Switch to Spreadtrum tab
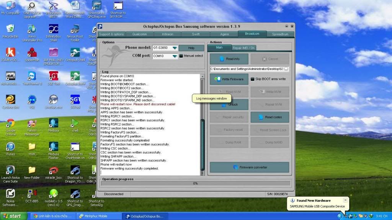 click(280, 34)
